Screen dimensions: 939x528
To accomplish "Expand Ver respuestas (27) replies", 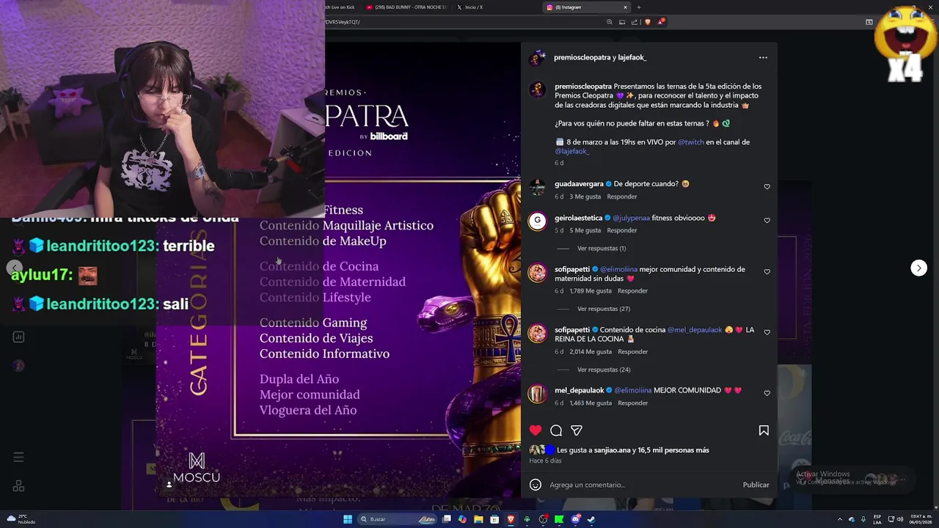I will pyautogui.click(x=604, y=309).
